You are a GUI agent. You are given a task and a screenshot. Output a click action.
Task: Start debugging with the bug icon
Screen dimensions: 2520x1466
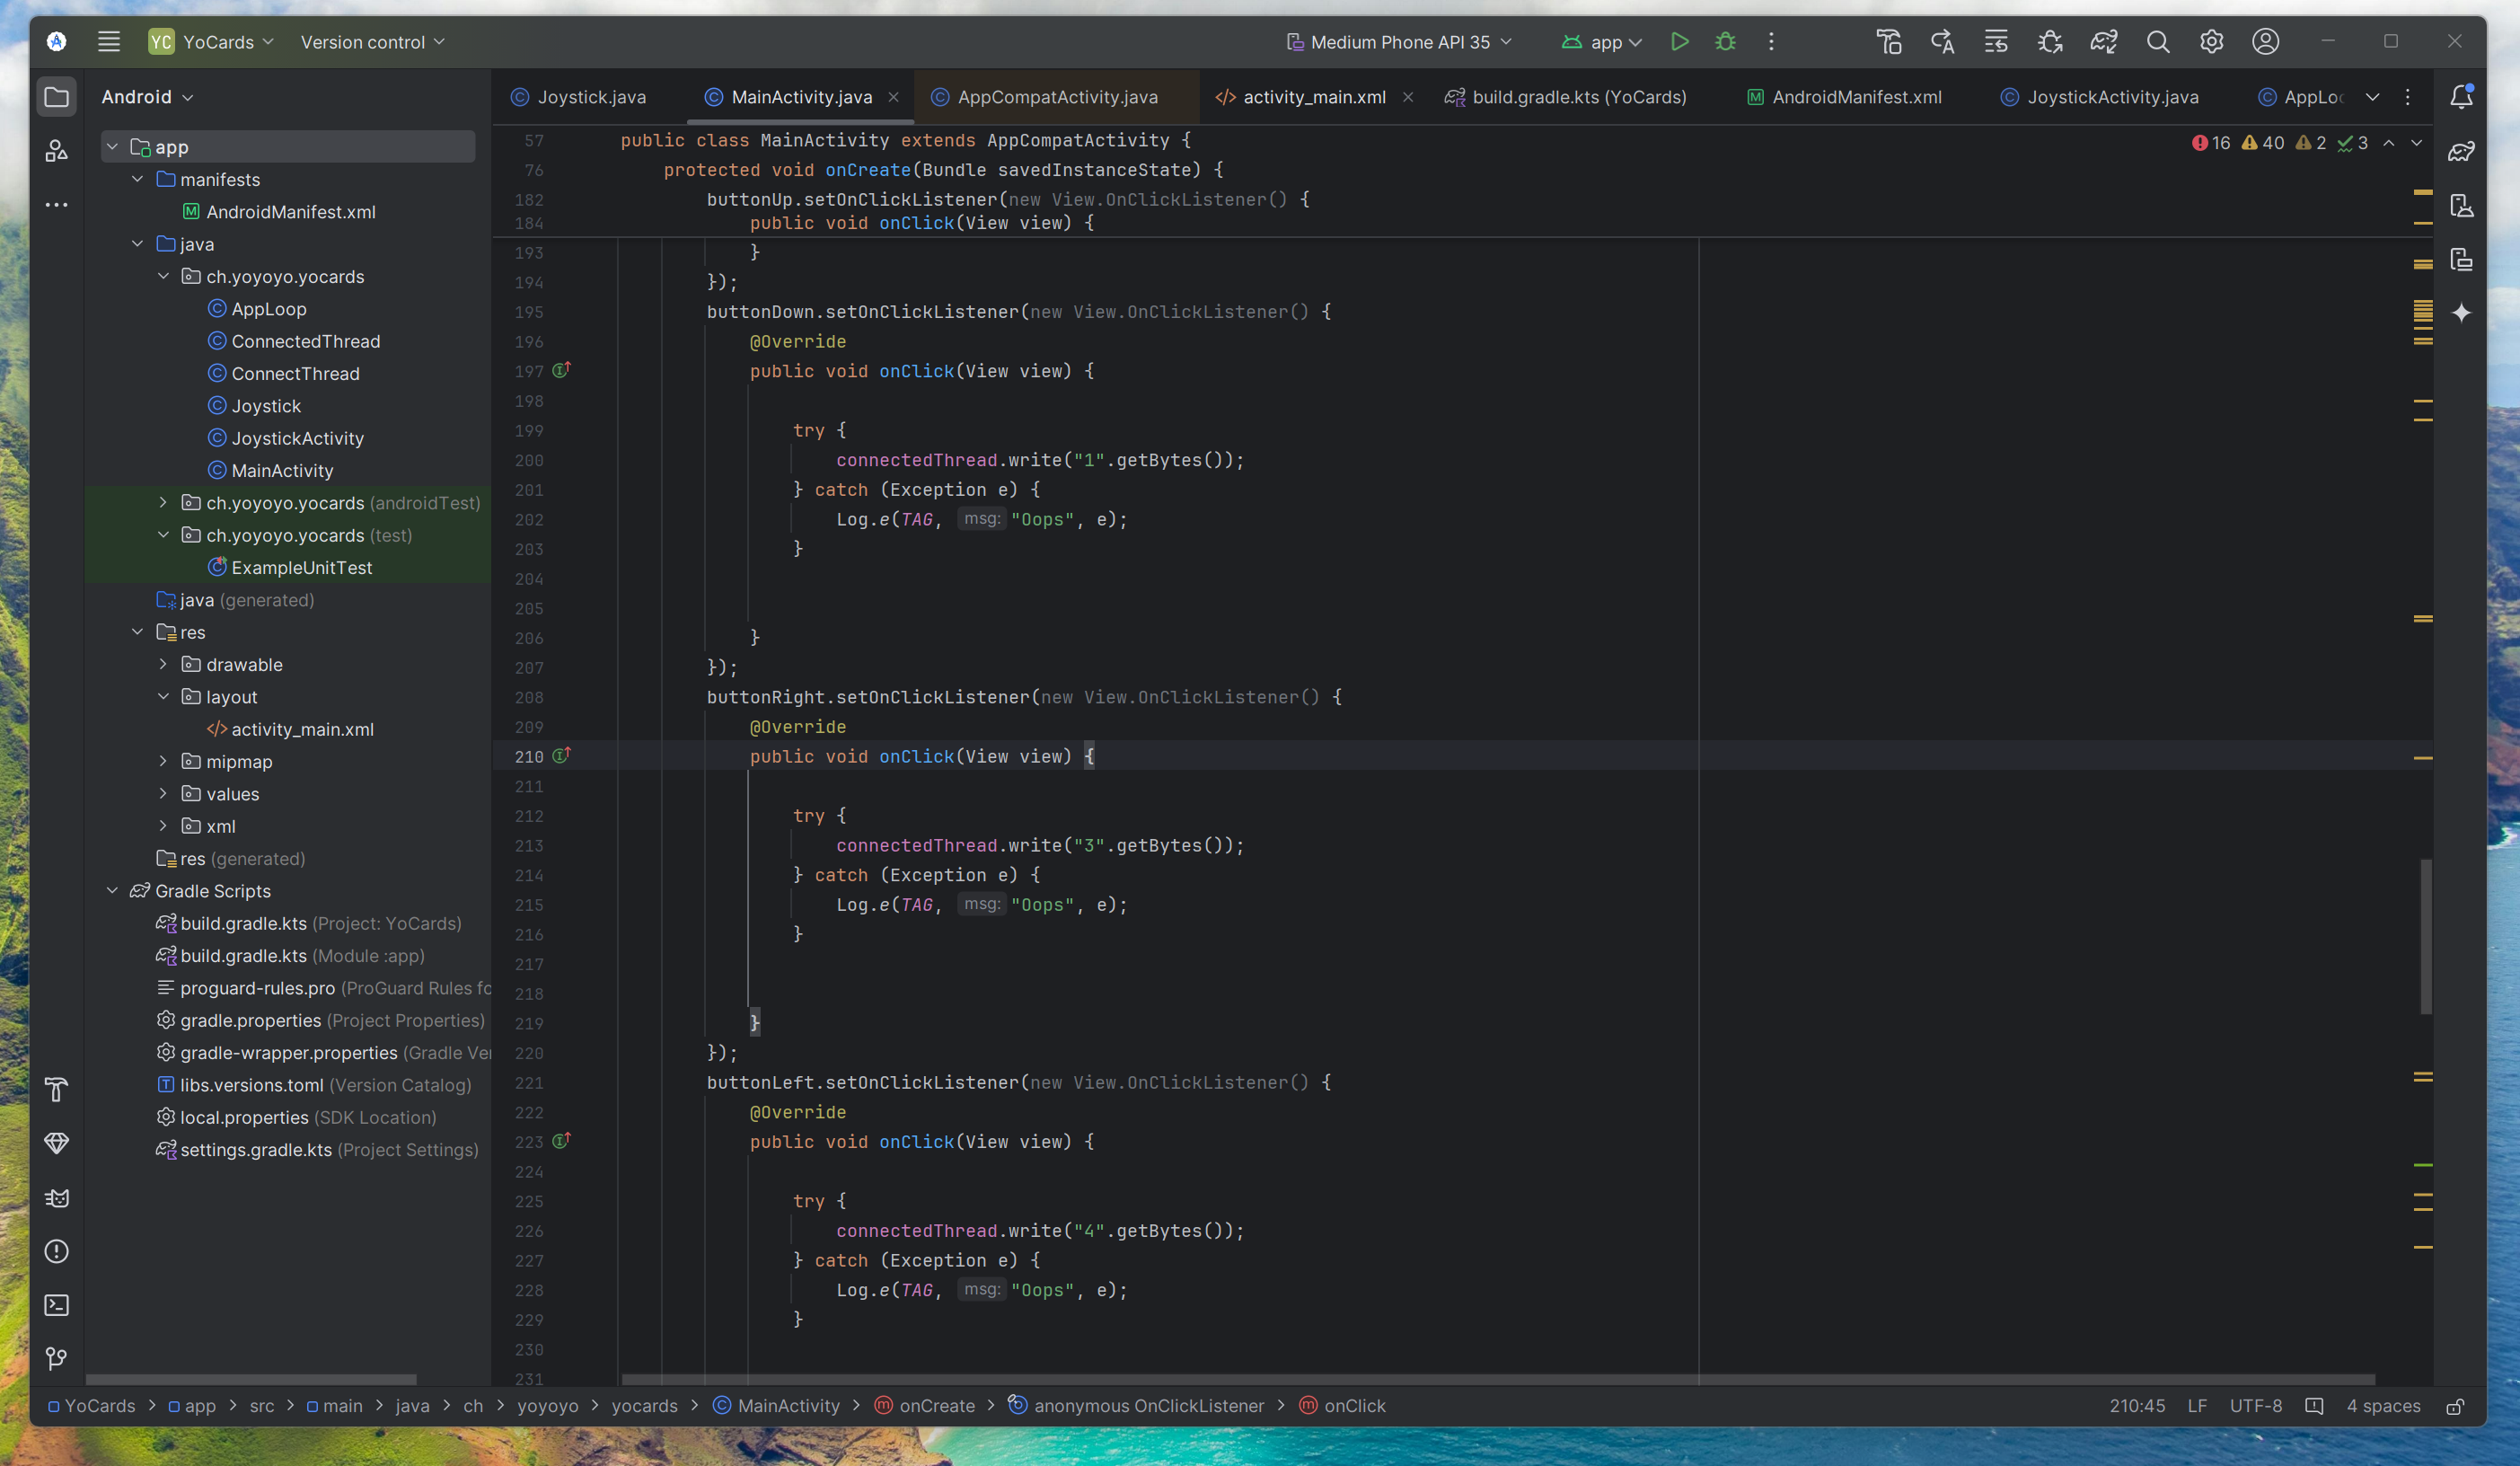coord(1725,42)
